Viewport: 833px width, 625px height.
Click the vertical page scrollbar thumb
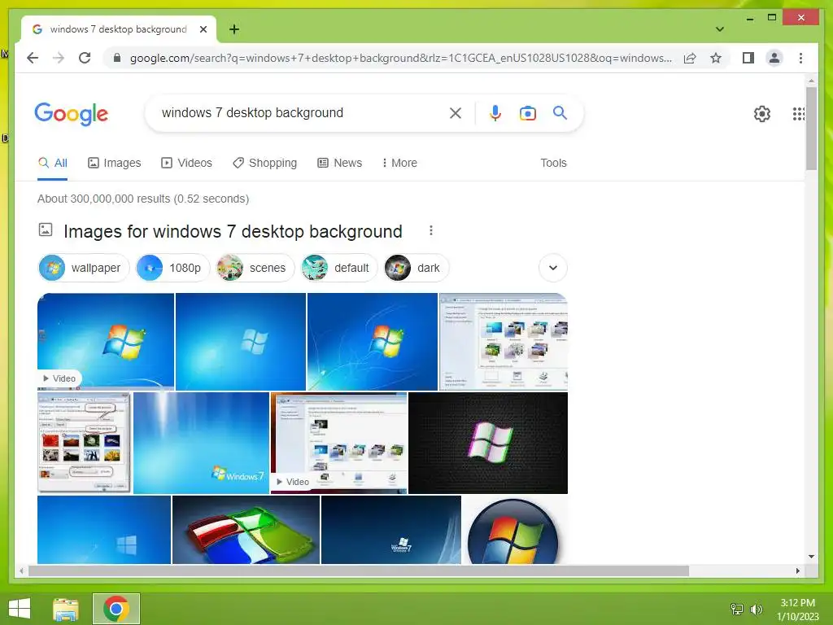point(811,128)
